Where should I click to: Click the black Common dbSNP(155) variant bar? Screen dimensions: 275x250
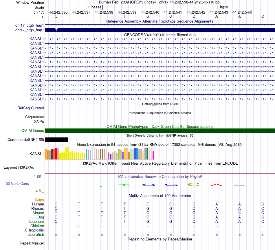pyautogui.click(x=56, y=139)
